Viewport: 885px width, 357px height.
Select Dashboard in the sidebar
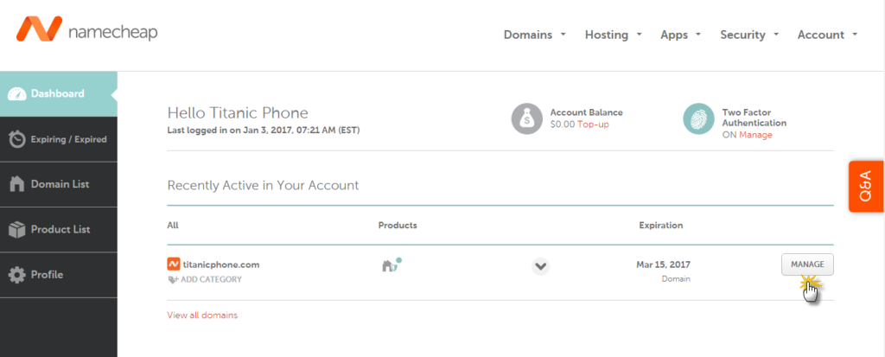point(59,93)
